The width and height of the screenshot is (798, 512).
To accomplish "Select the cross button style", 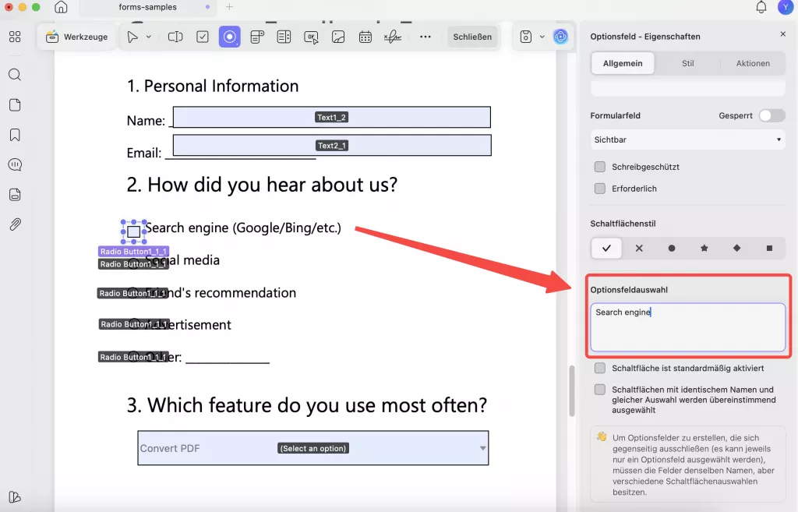I will click(x=639, y=249).
